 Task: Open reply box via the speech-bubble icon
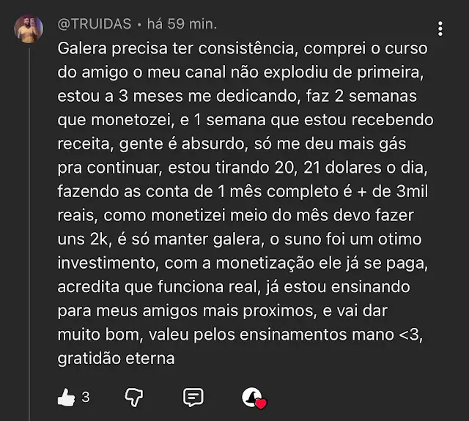tap(193, 398)
